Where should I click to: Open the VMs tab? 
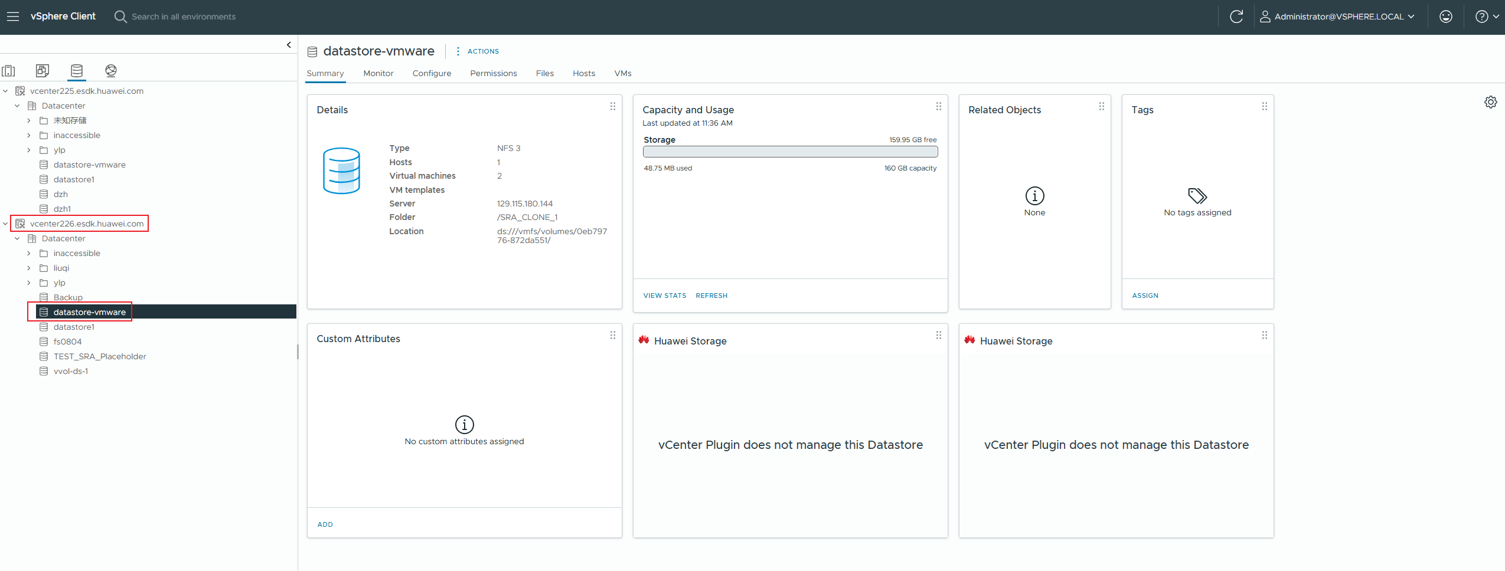(x=623, y=73)
